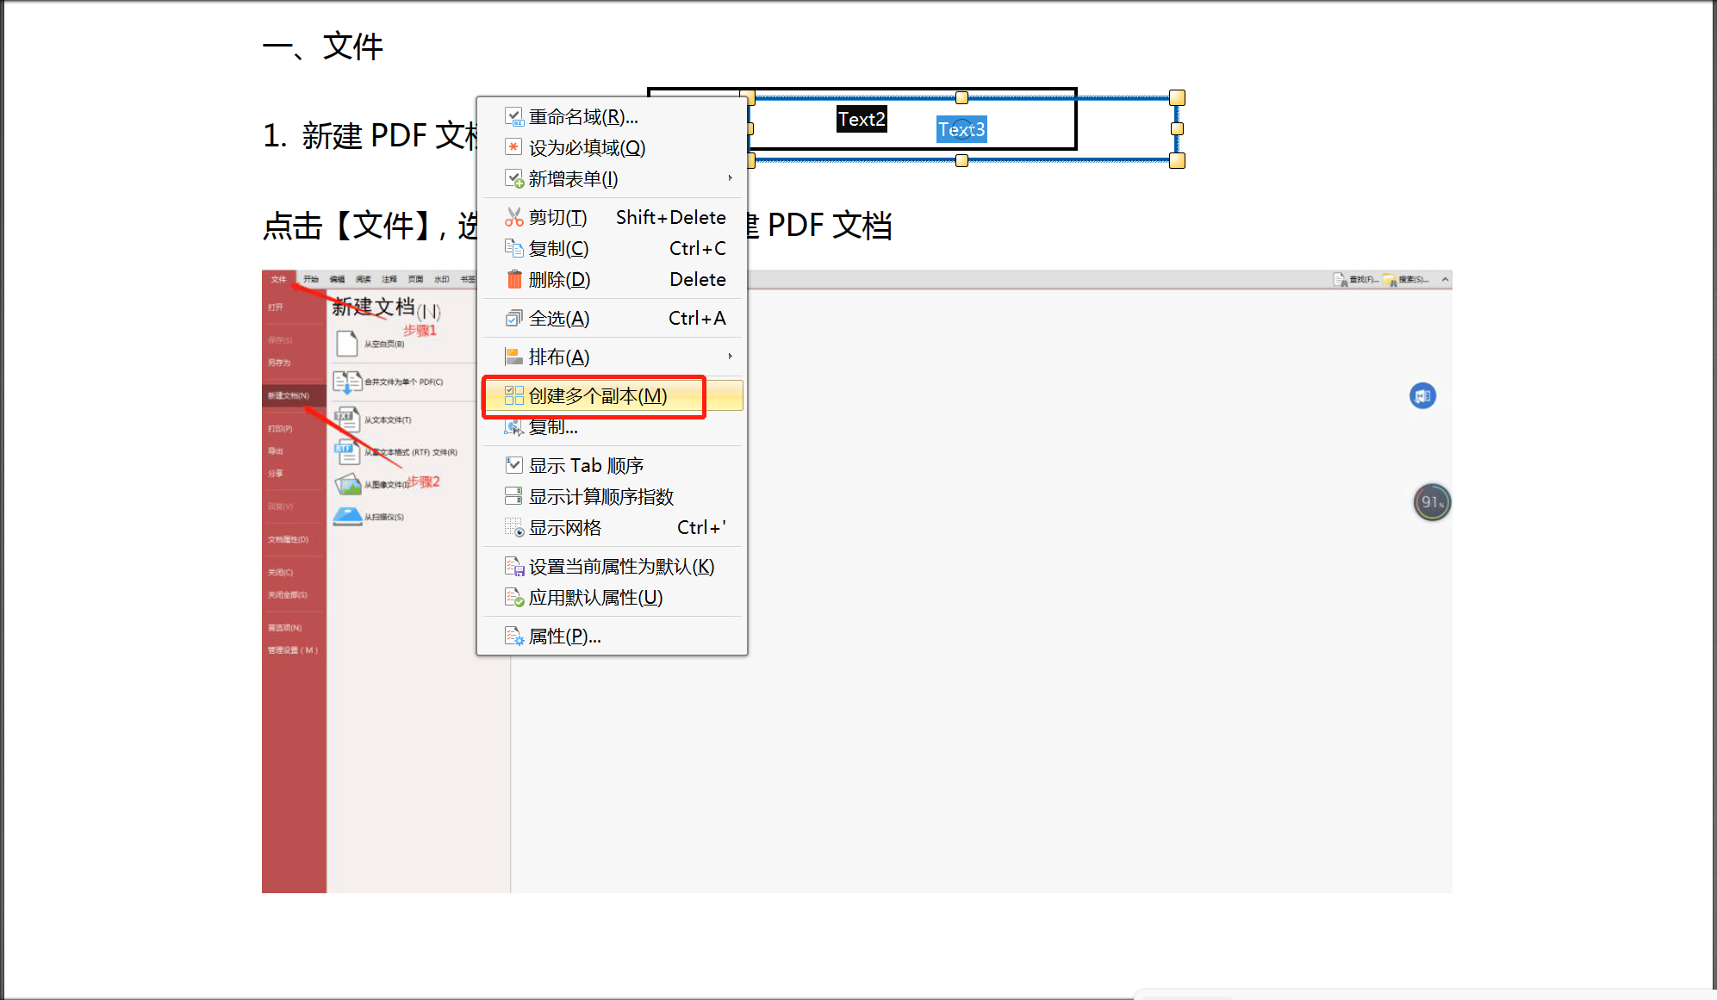1717x1000 pixels.
Task: Click the 新建文档(N) panel title
Action: point(387,307)
